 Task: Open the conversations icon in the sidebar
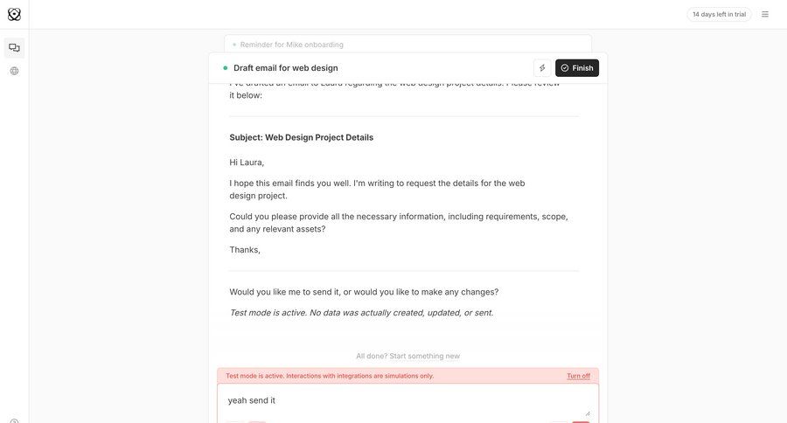pyautogui.click(x=14, y=47)
